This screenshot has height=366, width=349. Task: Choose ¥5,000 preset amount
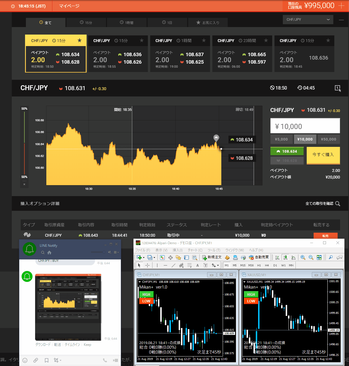pyautogui.click(x=281, y=139)
